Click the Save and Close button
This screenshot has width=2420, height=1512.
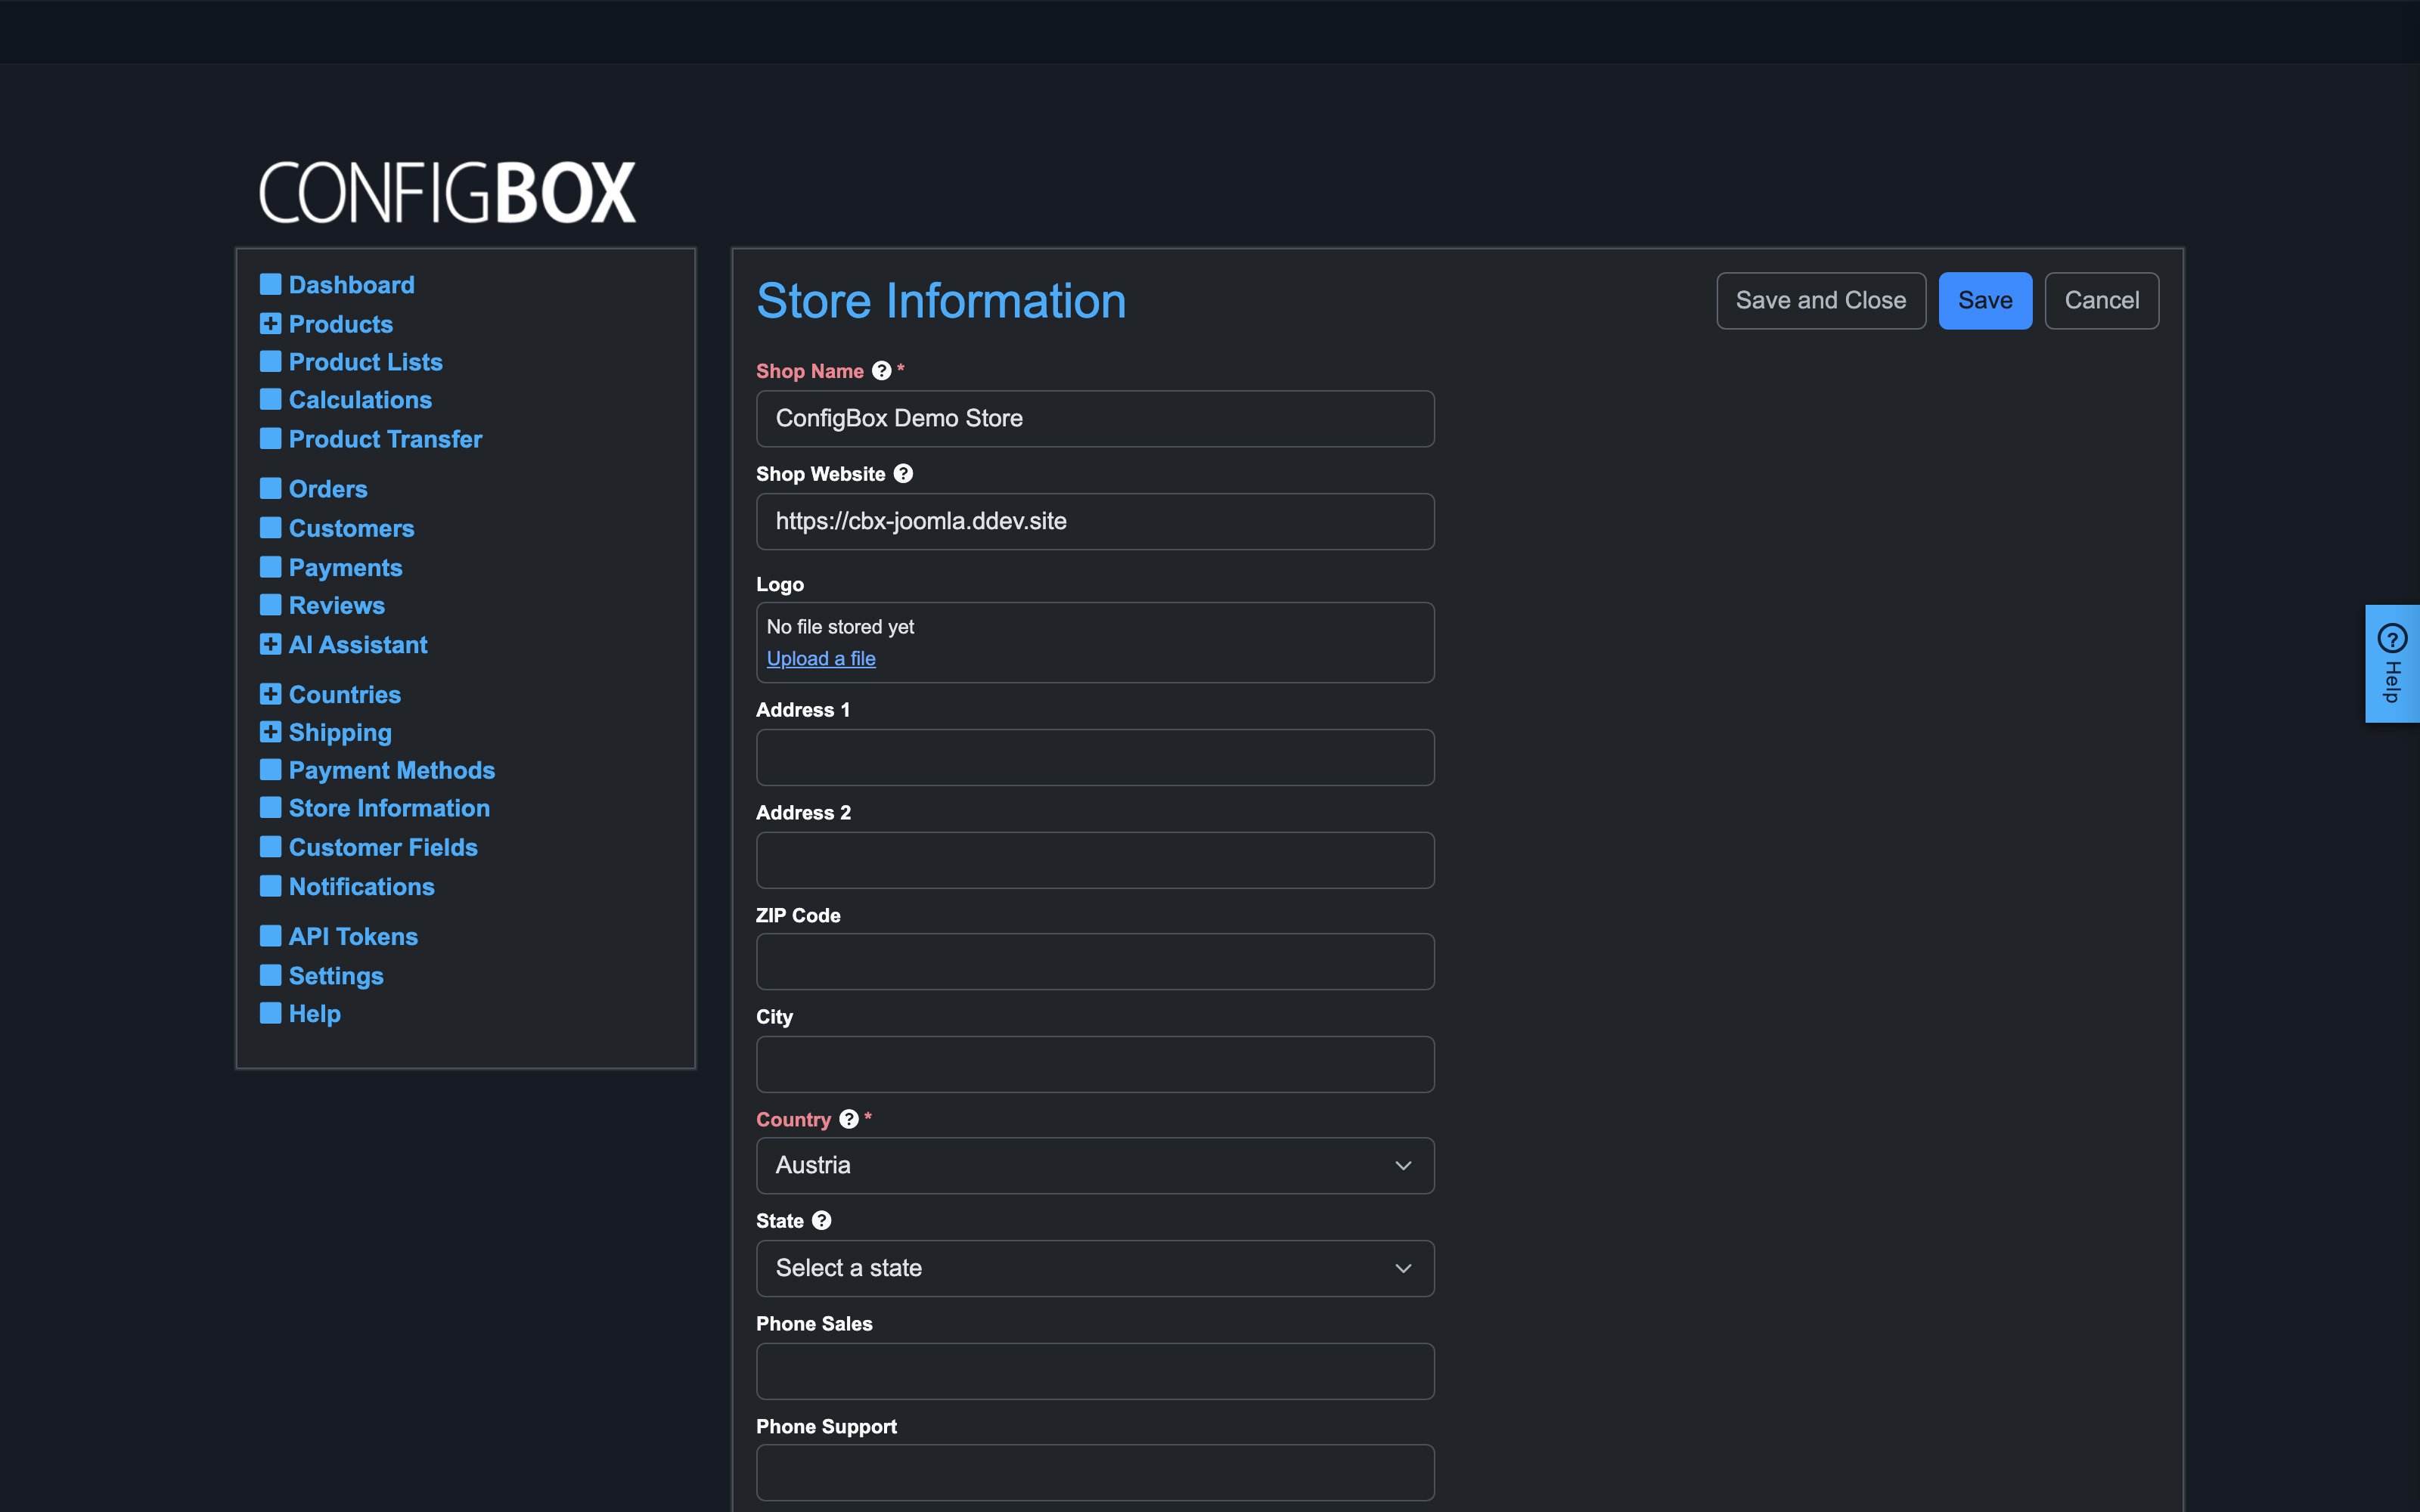coord(1821,300)
